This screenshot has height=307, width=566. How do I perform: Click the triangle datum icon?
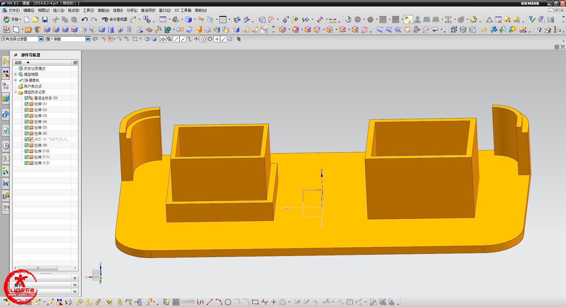tap(489, 20)
